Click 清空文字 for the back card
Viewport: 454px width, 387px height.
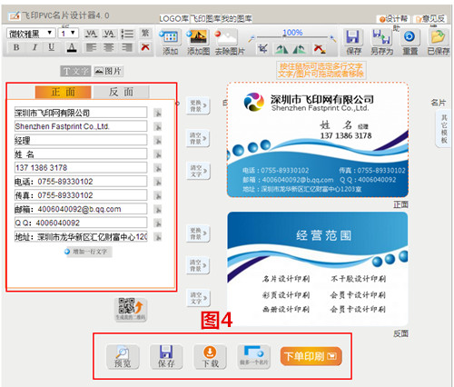(198, 298)
